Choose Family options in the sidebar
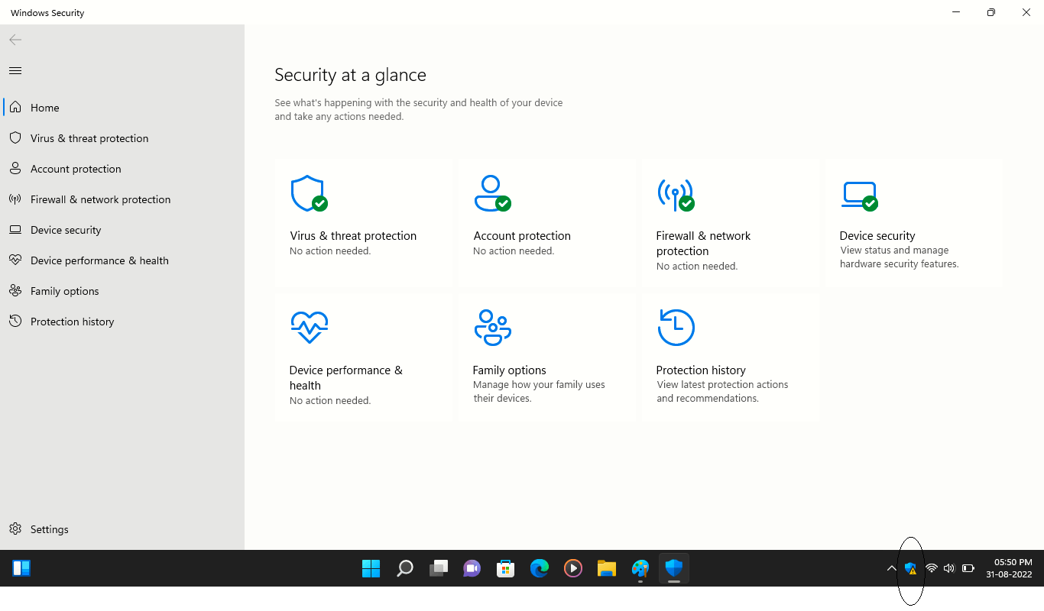Image resolution: width=1044 pixels, height=611 pixels. (122, 291)
